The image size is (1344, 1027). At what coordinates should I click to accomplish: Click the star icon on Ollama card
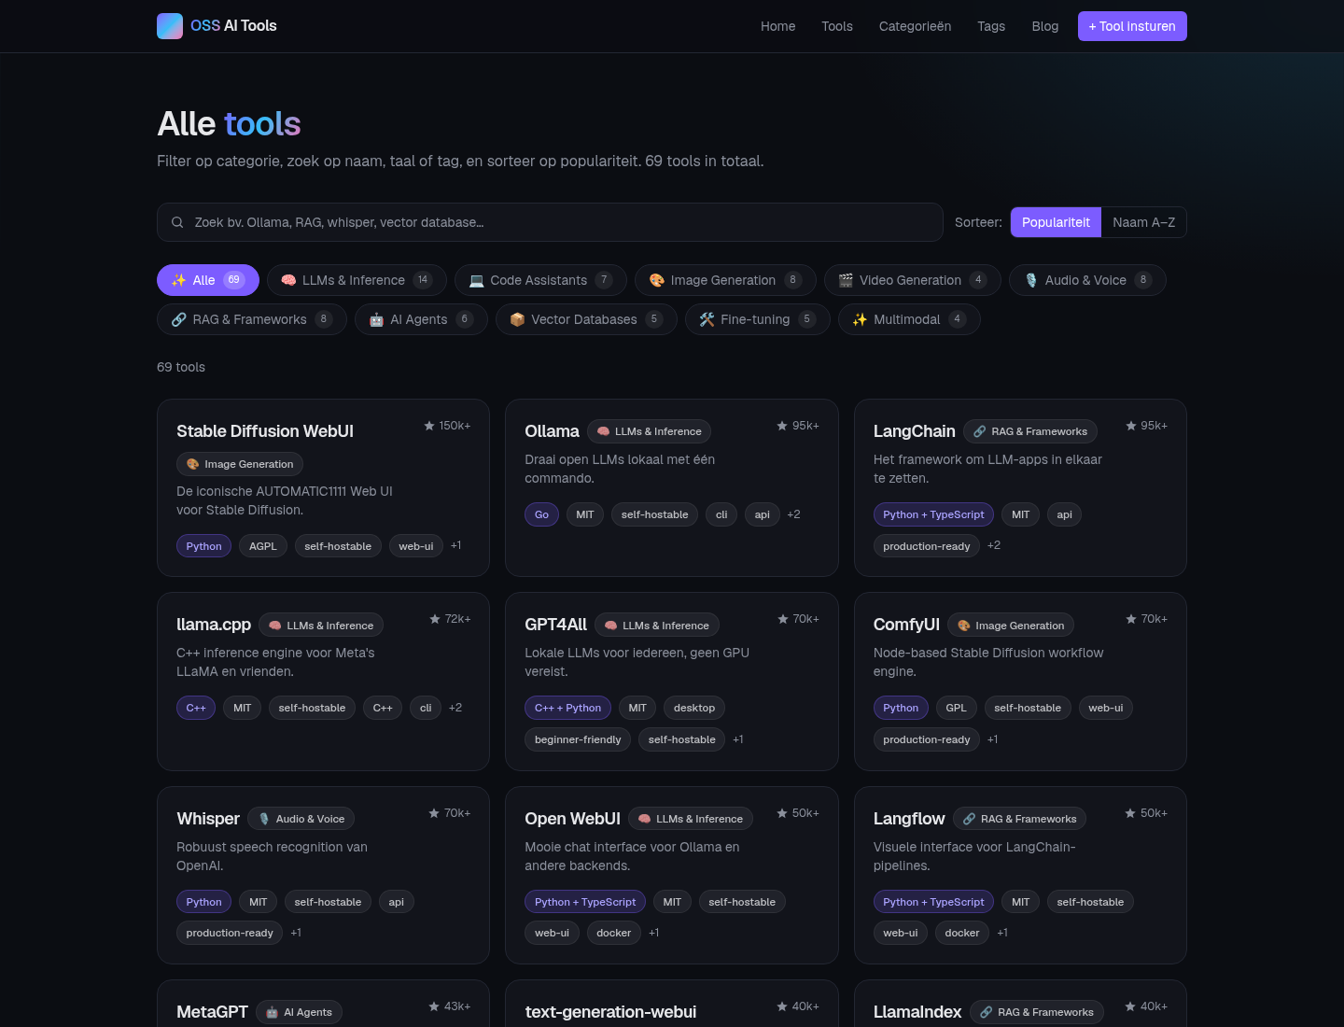[782, 426]
